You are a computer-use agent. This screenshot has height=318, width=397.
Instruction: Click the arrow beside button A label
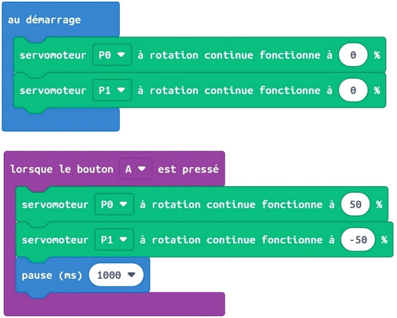click(x=142, y=168)
